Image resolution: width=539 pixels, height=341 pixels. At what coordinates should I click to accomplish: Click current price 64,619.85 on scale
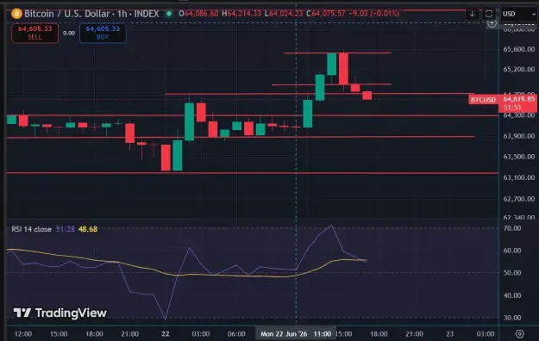(x=518, y=99)
